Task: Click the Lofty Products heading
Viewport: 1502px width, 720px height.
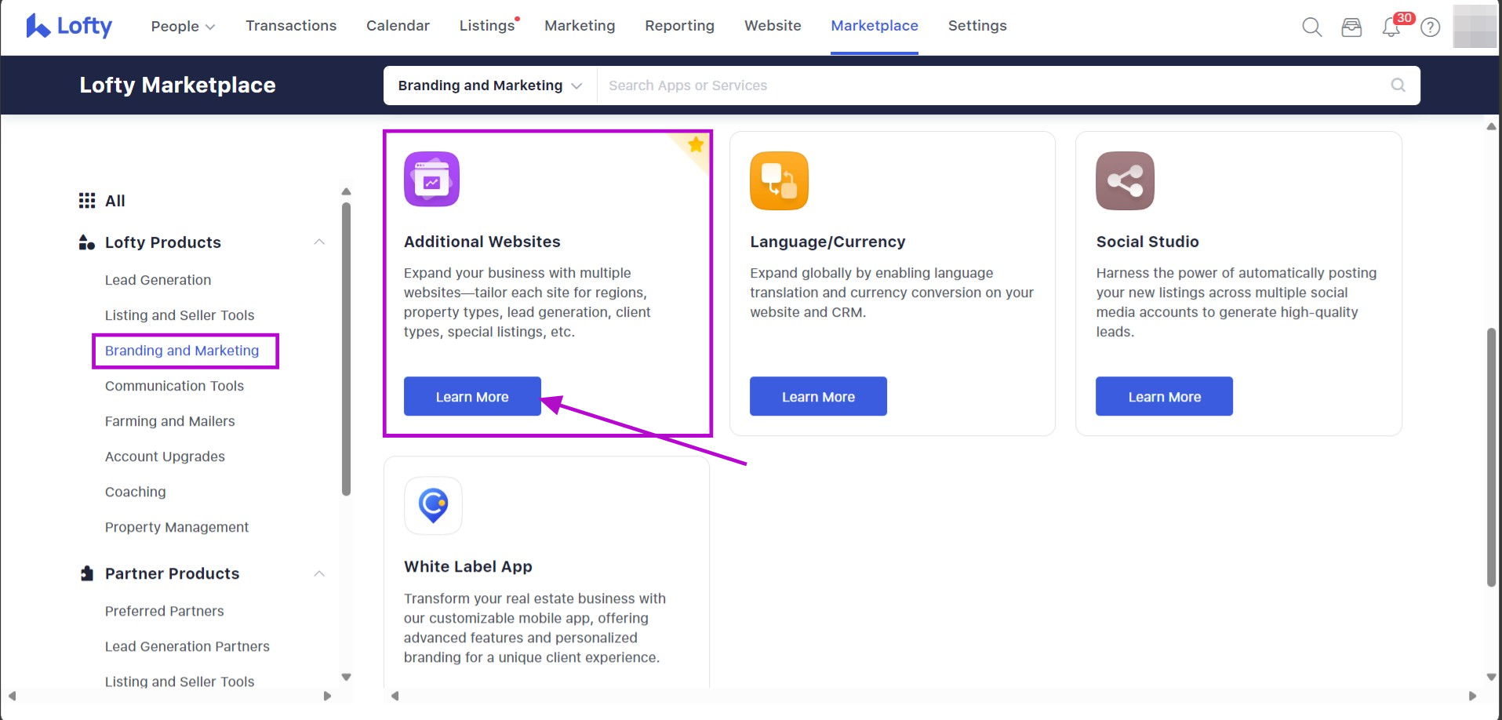Action: (x=163, y=242)
